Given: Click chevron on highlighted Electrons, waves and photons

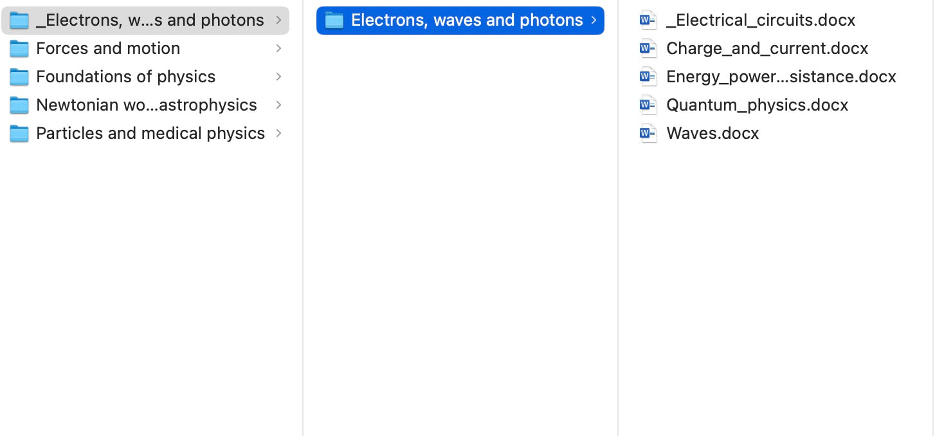Looking at the screenshot, I should pos(594,21).
